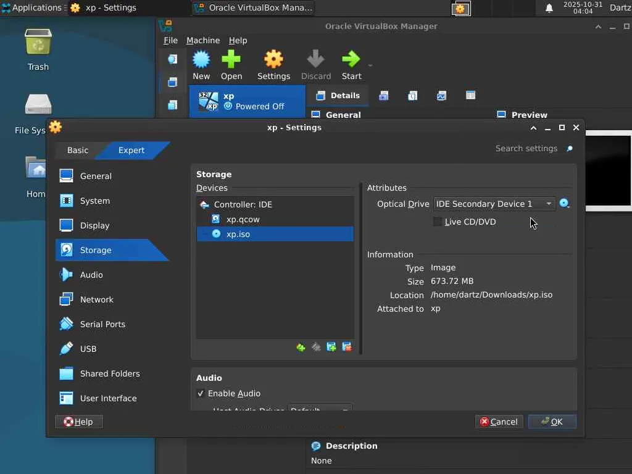Click the /home/dartz/Downloads/xp.iso location text
Viewport: 632px width, 474px height.
[491, 294]
